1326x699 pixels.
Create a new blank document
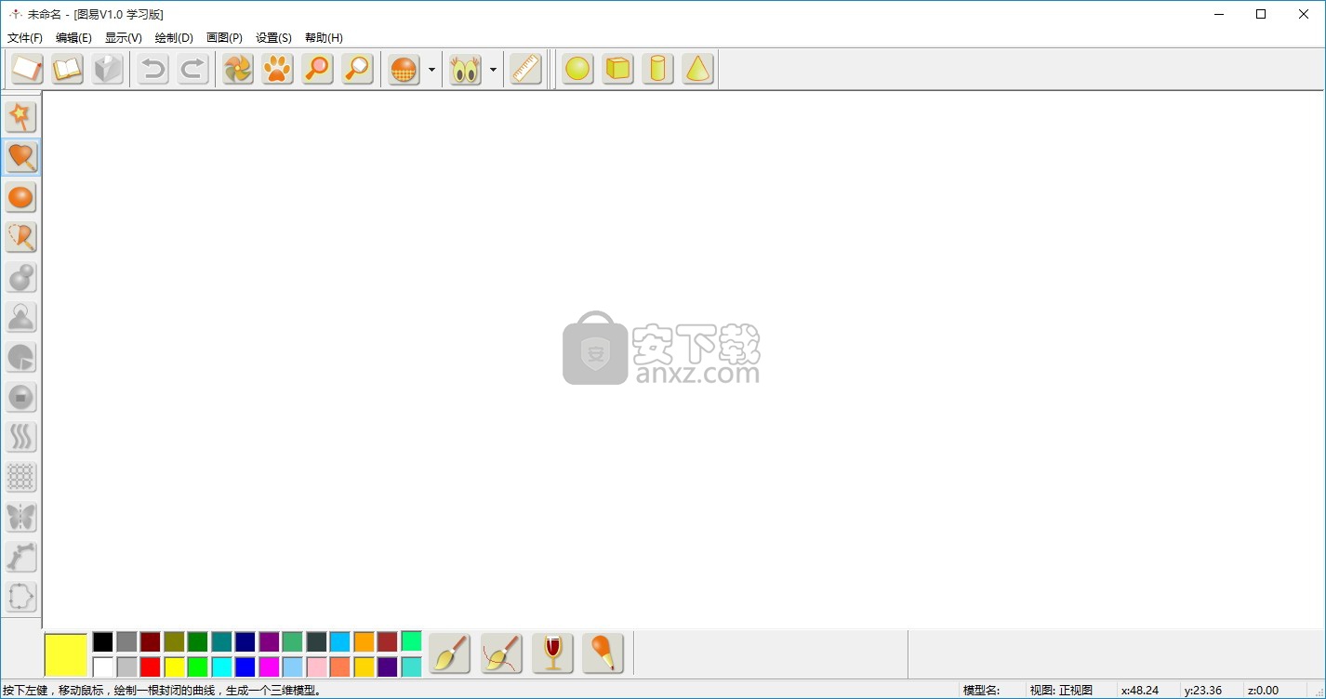tap(27, 70)
